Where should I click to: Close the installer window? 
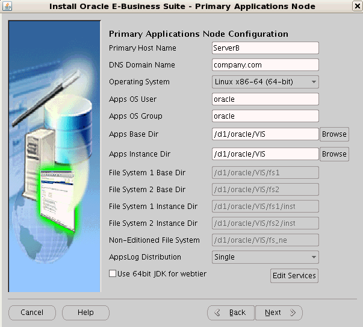[357, 6]
